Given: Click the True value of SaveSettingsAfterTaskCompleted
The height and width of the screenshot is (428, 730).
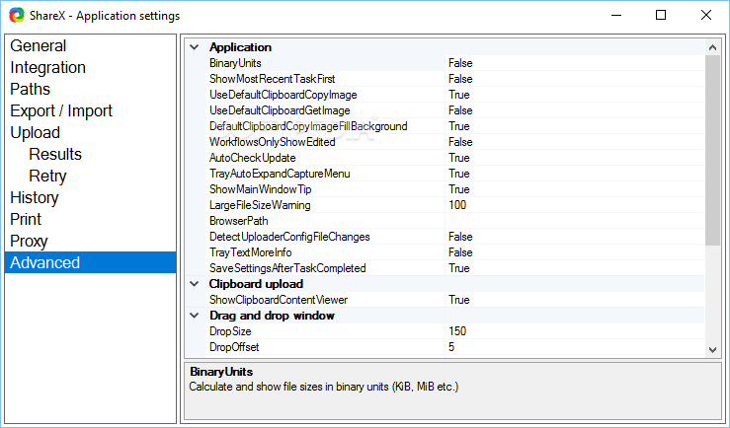Looking at the screenshot, I should (459, 268).
